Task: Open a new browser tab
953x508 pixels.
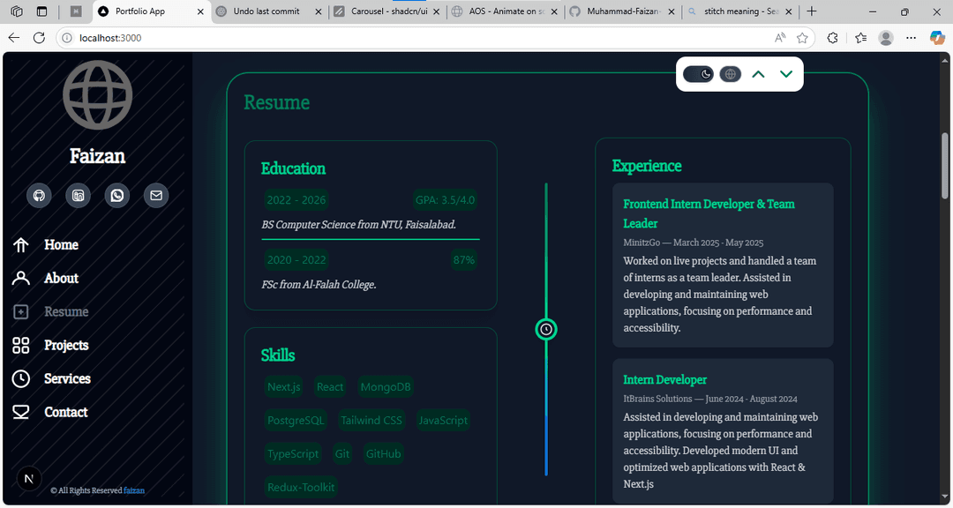Action: [x=812, y=11]
